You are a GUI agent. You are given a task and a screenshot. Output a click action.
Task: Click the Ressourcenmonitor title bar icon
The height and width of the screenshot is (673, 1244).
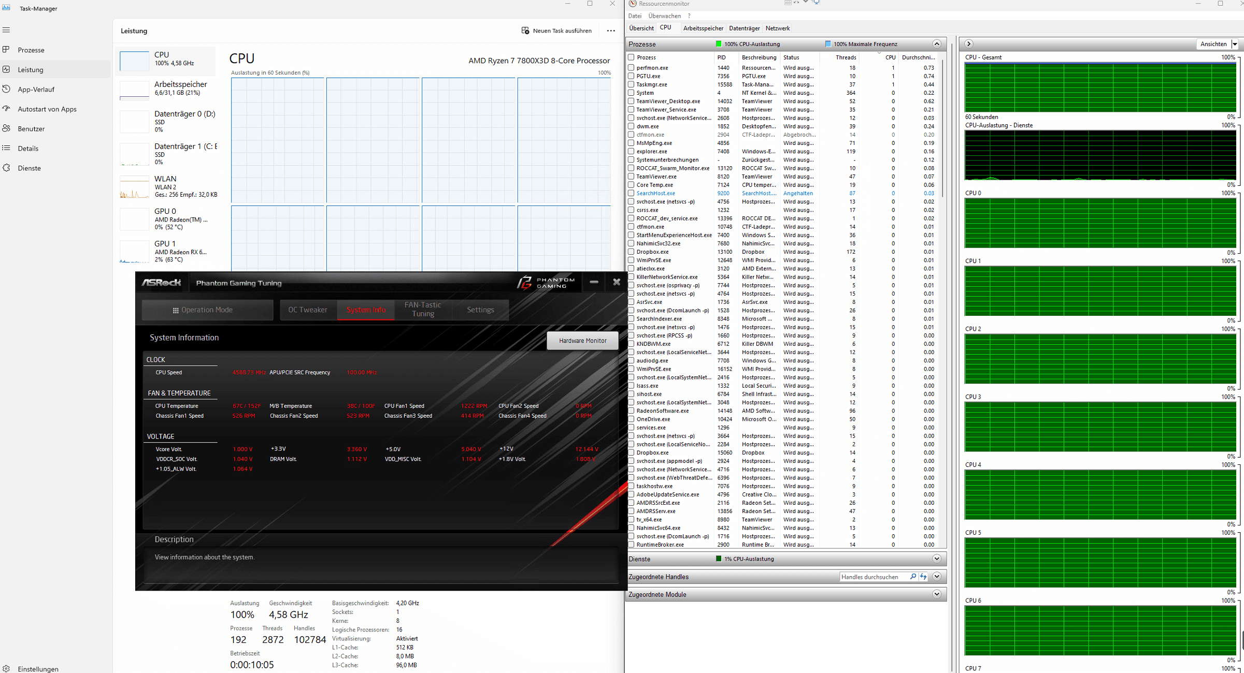633,4
